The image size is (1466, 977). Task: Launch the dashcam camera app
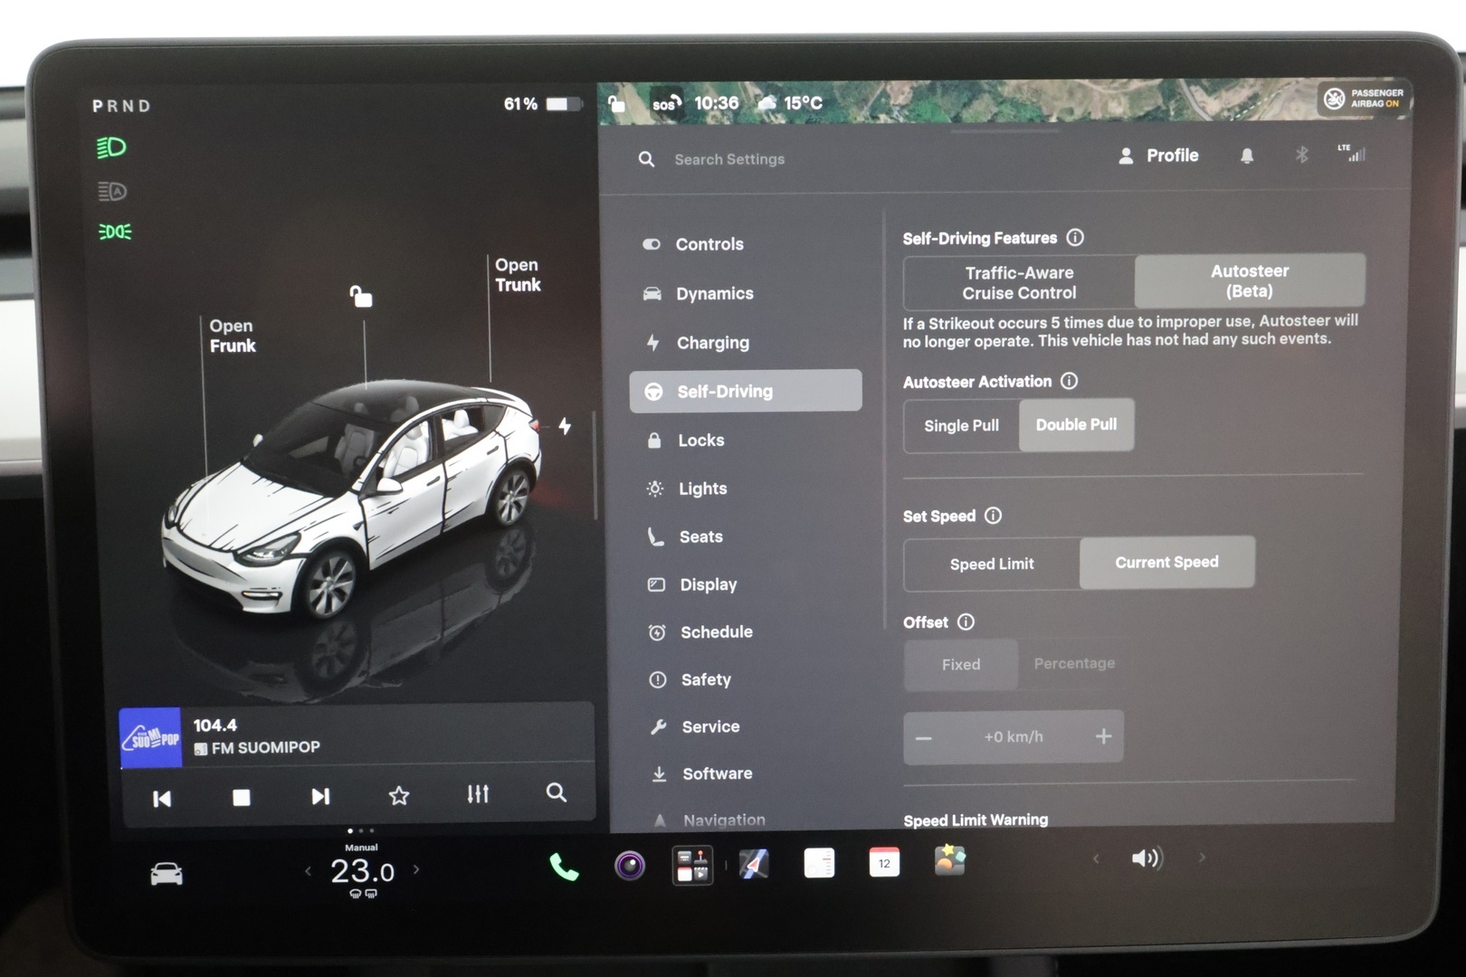coord(630,866)
